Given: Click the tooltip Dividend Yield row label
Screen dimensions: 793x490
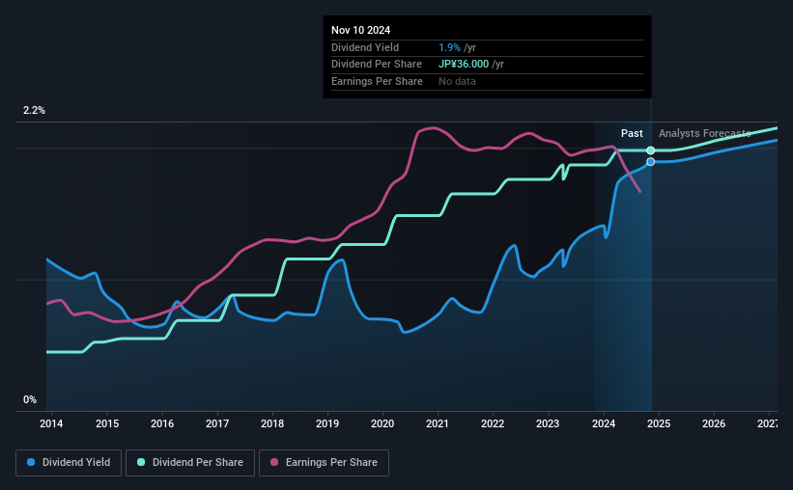Looking at the screenshot, I should [x=365, y=47].
